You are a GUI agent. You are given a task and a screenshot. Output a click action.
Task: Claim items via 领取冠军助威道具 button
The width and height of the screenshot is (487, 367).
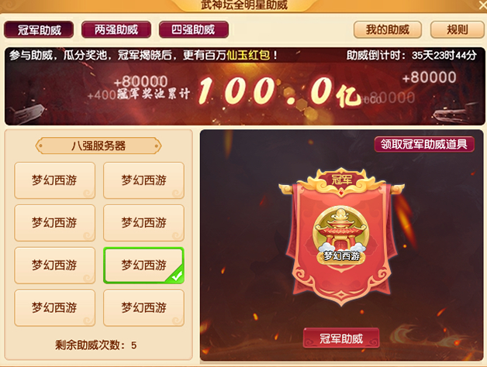pos(424,144)
